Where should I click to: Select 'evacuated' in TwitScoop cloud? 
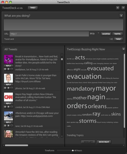pos(100,68)
